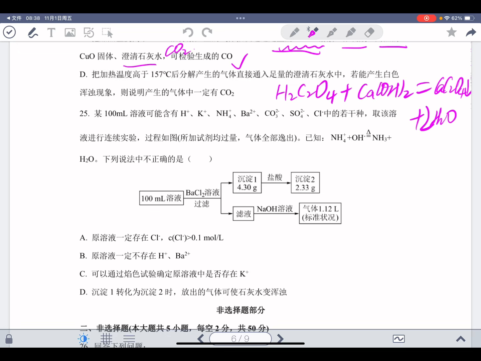Image resolution: width=481 pixels, height=361 pixels.
Task: Undo the last stroke
Action: [188, 32]
